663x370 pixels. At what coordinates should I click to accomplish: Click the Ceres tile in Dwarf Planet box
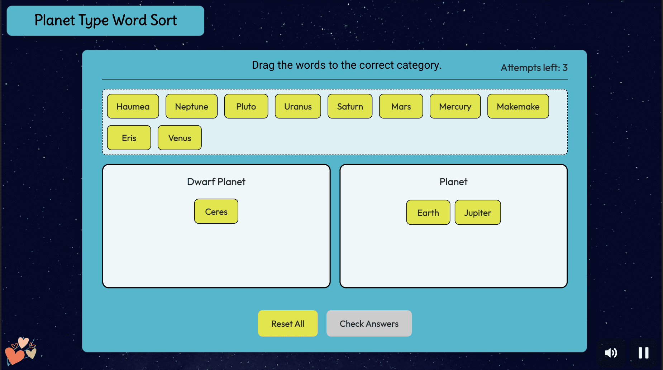(x=216, y=211)
